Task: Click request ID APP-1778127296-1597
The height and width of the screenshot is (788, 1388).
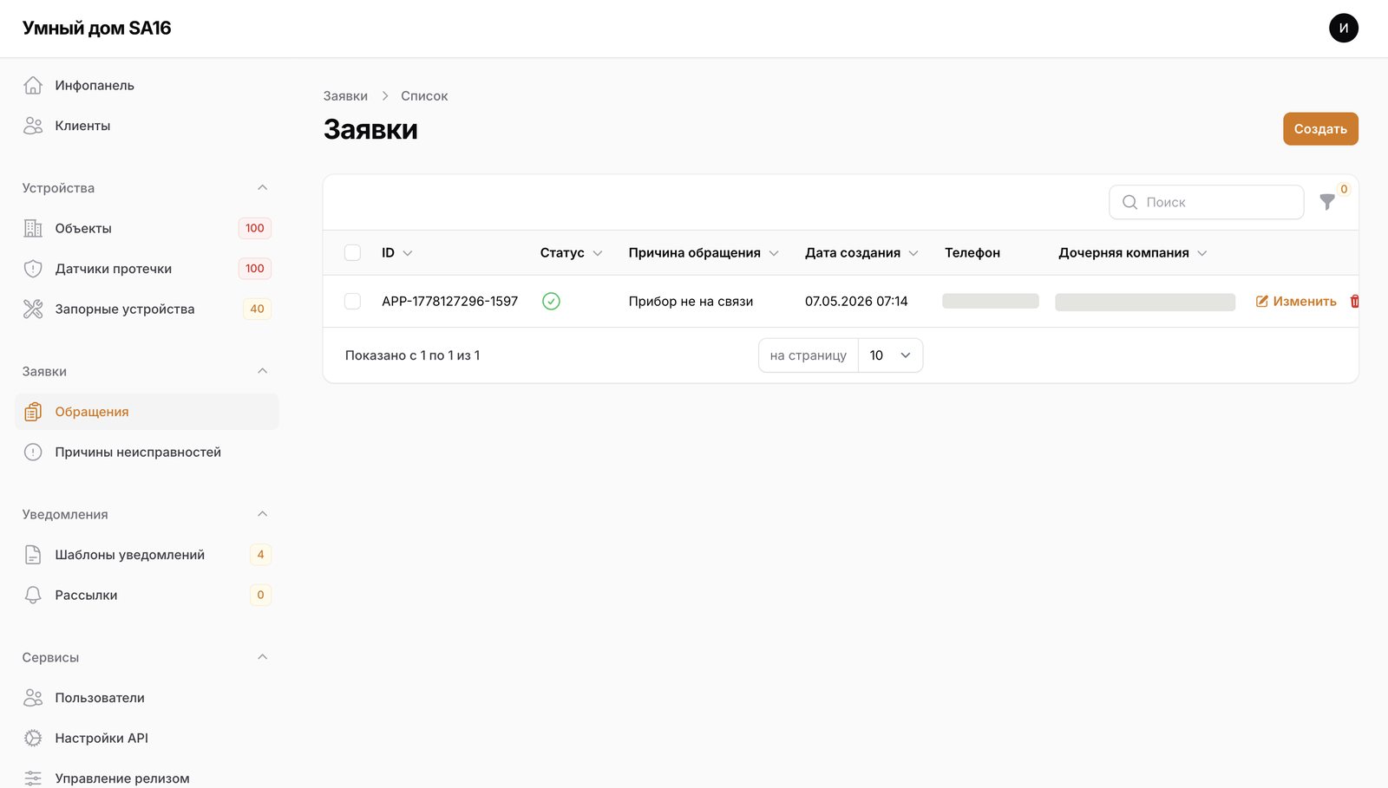Action: (449, 301)
